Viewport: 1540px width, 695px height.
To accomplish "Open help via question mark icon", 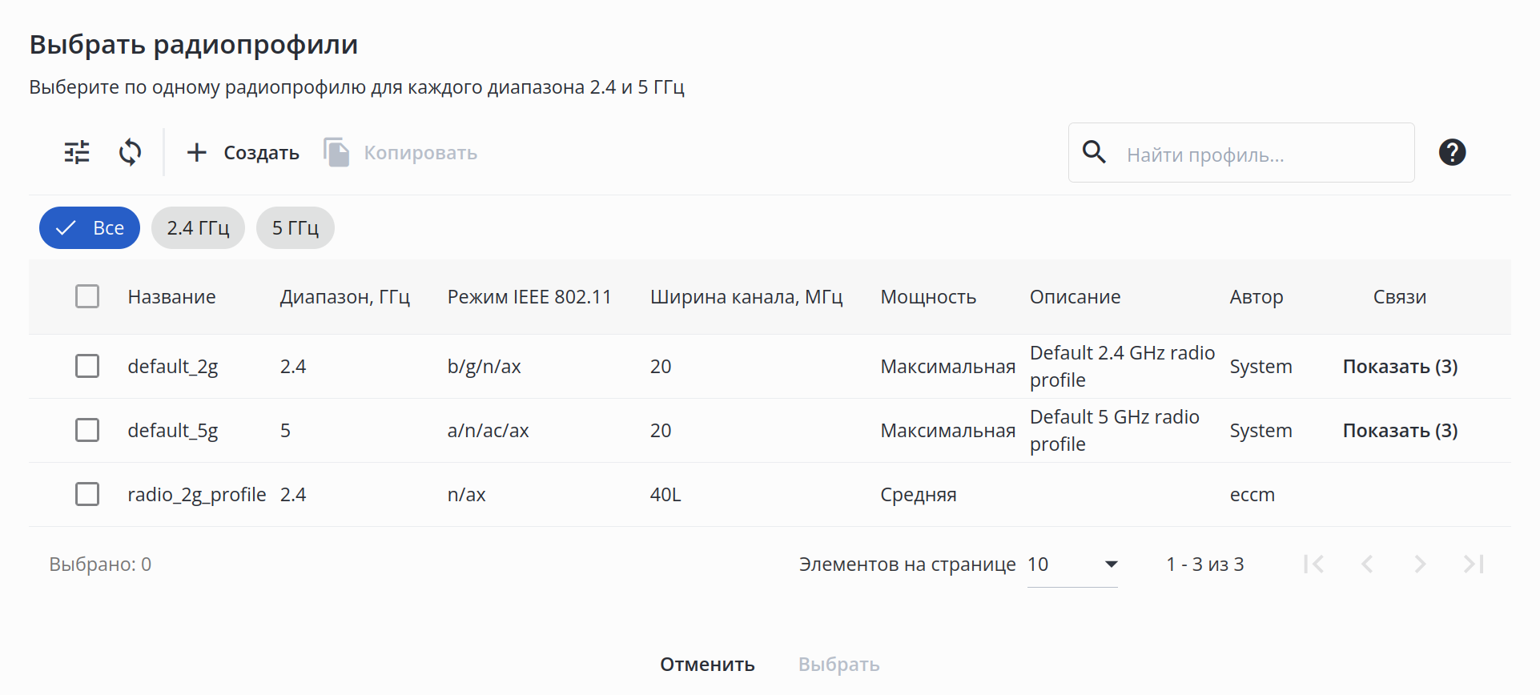I will [1452, 152].
